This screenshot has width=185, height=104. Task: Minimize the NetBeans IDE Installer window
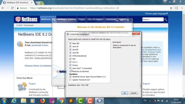[x=117, y=20]
